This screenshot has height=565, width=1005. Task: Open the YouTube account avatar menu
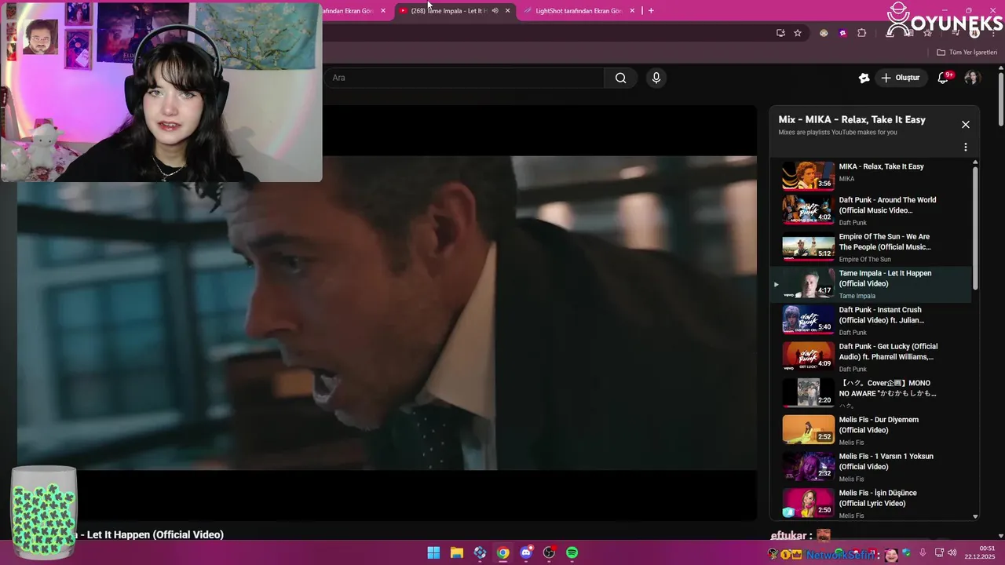click(972, 78)
